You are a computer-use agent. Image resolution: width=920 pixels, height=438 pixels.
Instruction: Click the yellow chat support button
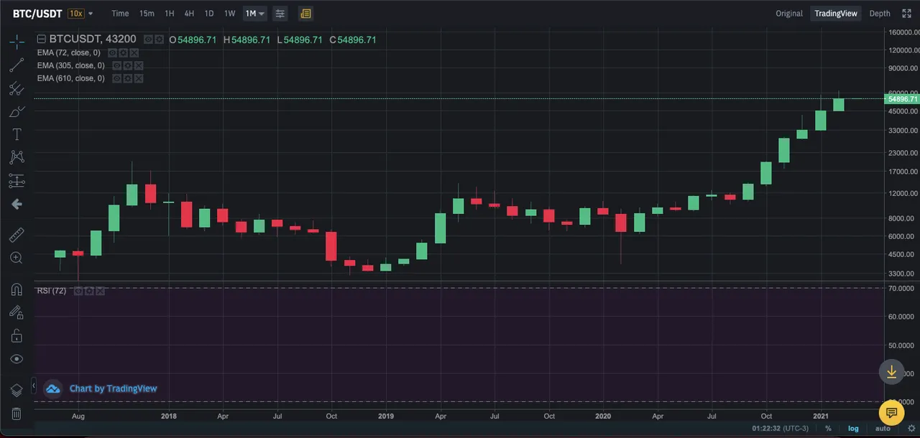coord(891,412)
